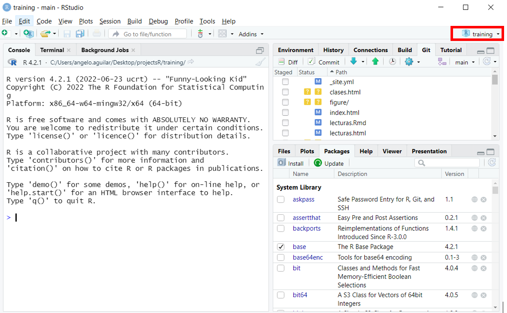
Task: Expand the New File dropdown arrow
Action: (16, 34)
